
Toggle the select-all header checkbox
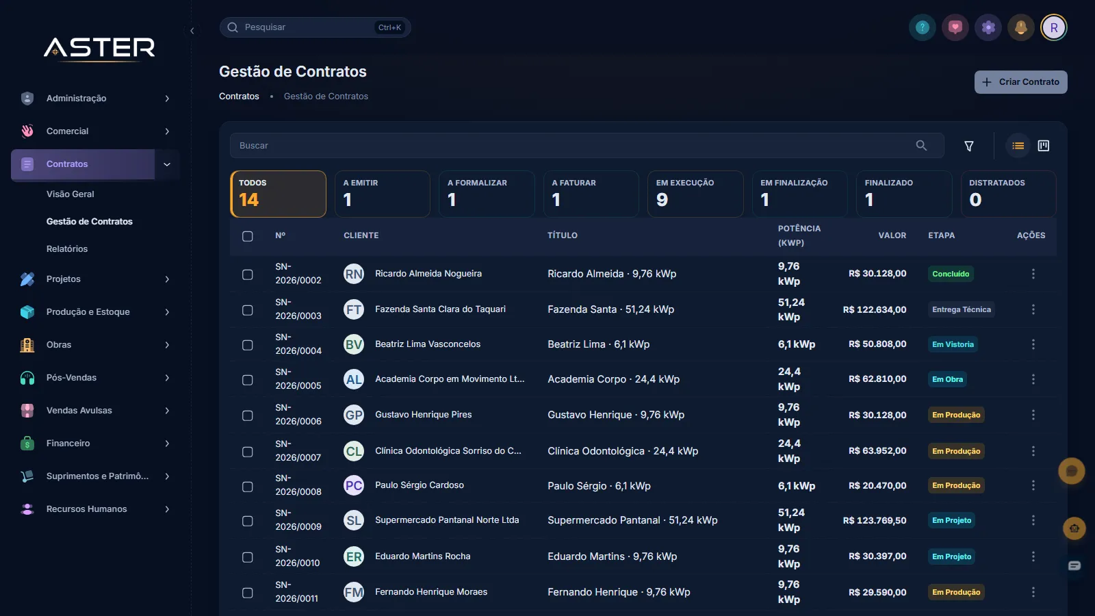[248, 236]
